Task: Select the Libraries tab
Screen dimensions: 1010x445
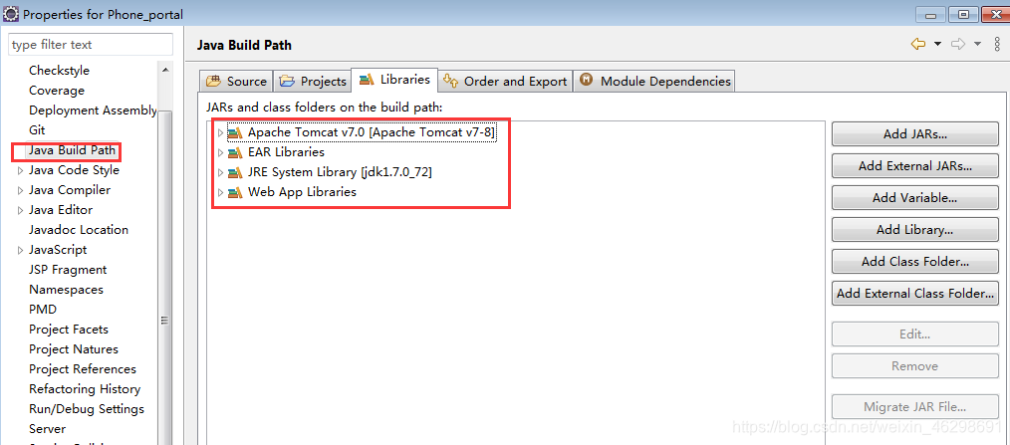Action: click(x=394, y=80)
